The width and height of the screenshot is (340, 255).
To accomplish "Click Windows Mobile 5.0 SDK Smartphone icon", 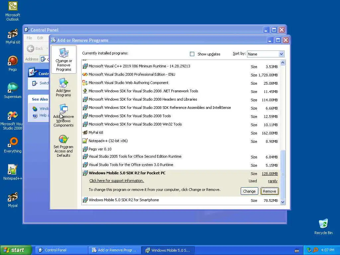I will click(85, 200).
